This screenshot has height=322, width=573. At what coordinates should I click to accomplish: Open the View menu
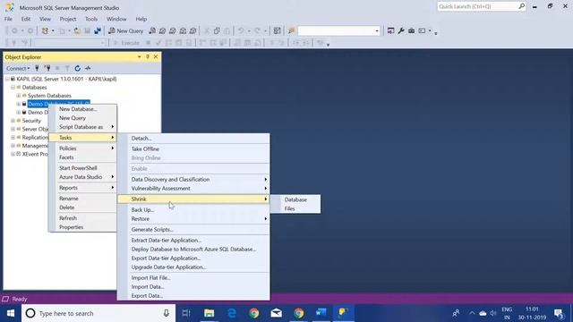click(45, 19)
